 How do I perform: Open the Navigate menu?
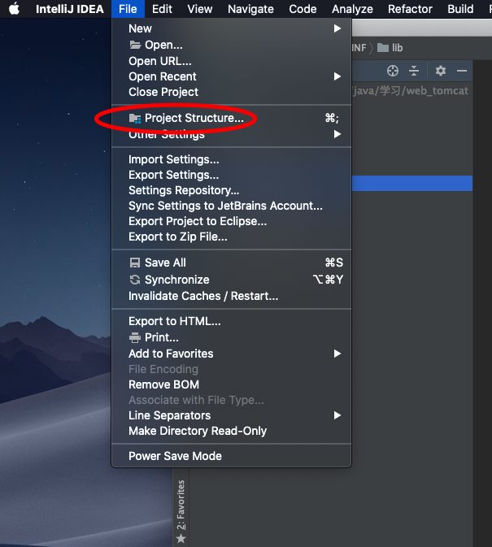(x=250, y=9)
